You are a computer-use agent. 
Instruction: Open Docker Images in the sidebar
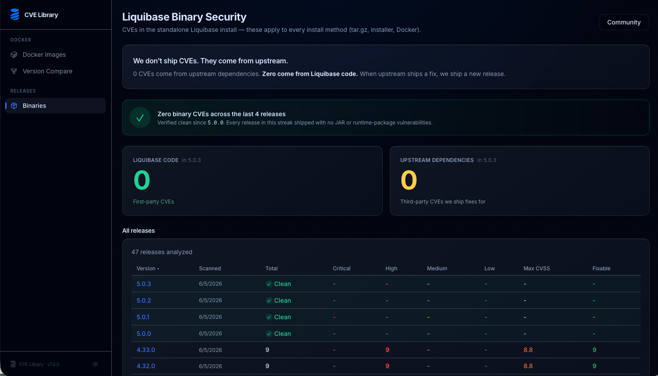55,55
